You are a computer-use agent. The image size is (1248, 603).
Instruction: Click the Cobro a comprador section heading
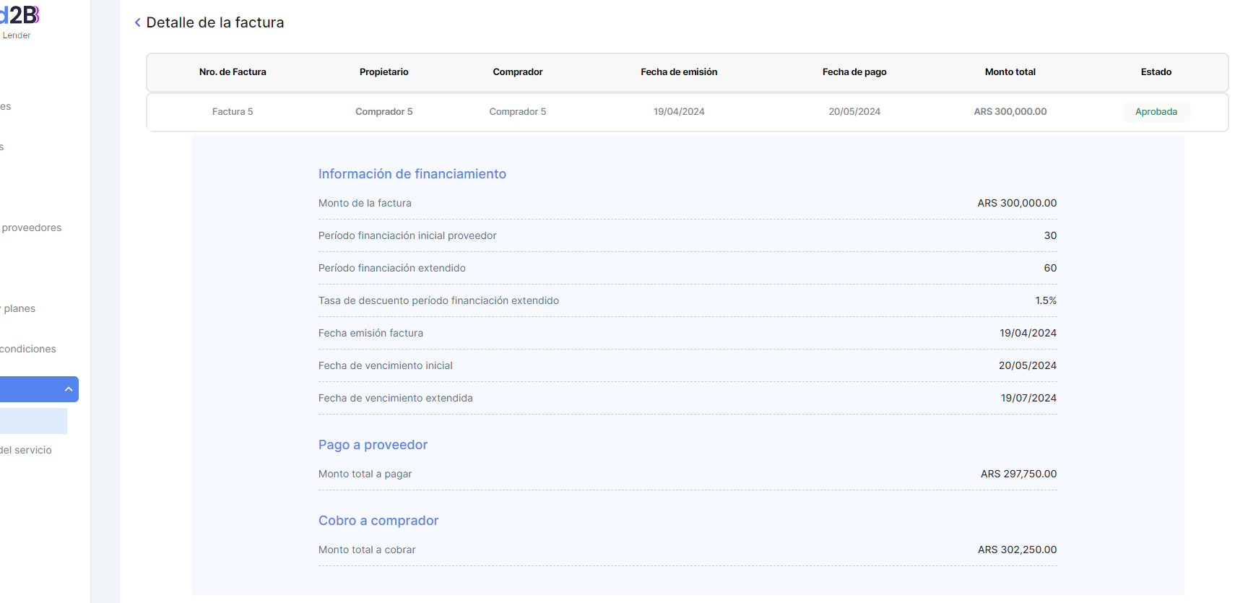(378, 521)
